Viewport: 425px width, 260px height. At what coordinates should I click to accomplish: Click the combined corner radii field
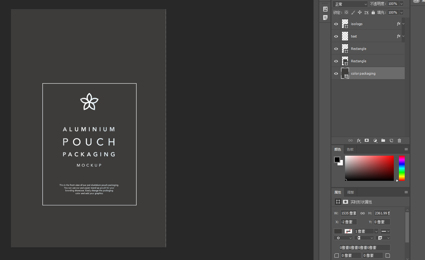[x=365, y=248]
